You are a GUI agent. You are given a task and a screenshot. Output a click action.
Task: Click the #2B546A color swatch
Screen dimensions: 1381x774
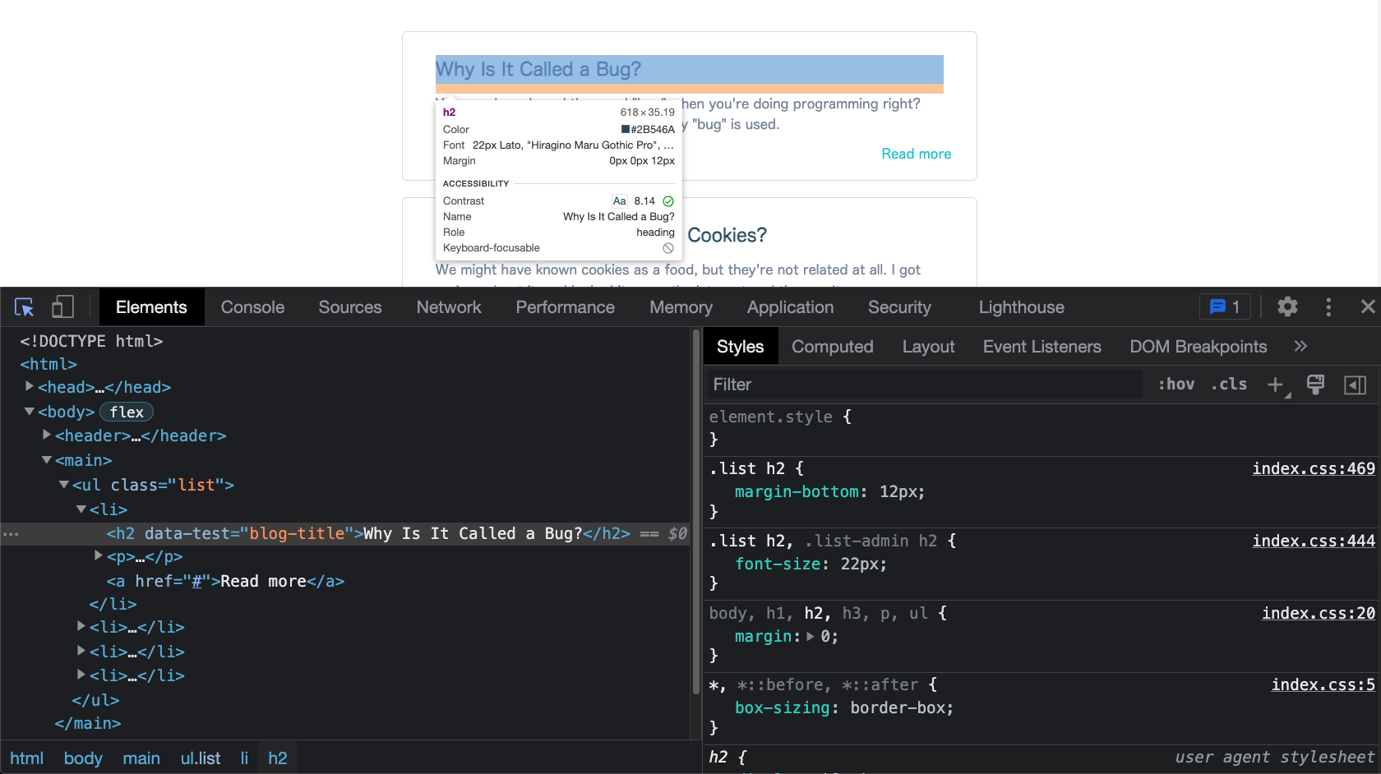pyautogui.click(x=626, y=130)
